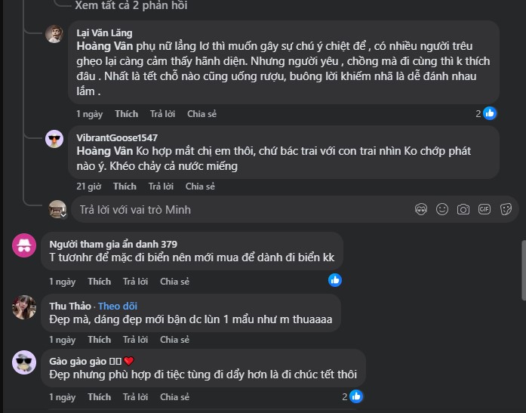Reply to Lại Văn Lăng's comment

162,114
